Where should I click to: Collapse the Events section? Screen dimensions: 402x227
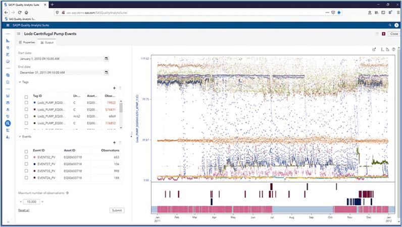click(x=20, y=136)
